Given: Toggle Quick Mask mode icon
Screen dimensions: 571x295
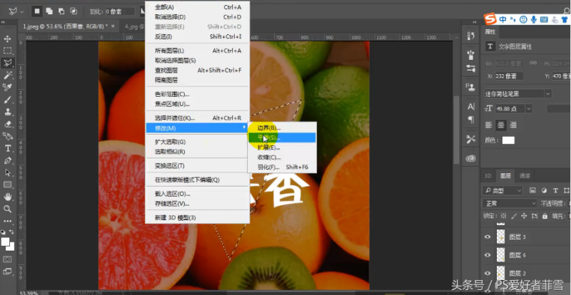Looking at the screenshot, I should click(7, 259).
